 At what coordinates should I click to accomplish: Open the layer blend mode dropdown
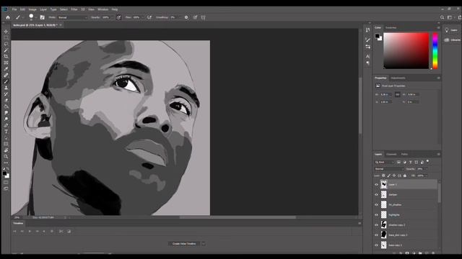(389, 169)
